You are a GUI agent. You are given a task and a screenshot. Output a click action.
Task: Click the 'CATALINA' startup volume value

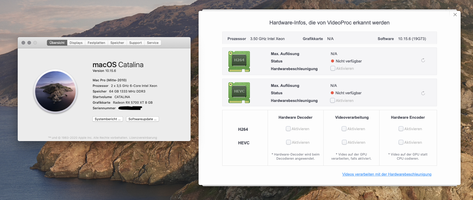[x=122, y=97]
